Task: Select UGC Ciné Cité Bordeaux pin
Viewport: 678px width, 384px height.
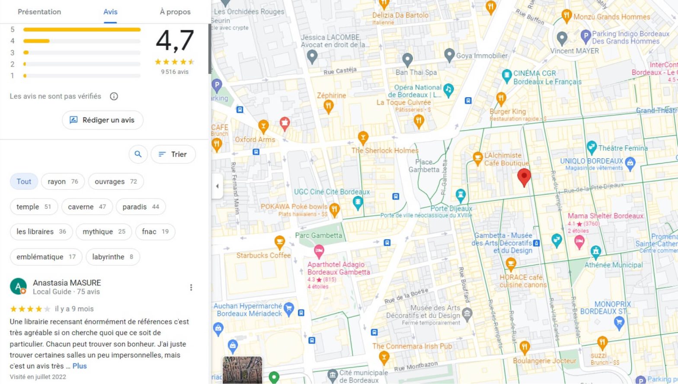Action: coord(358,203)
